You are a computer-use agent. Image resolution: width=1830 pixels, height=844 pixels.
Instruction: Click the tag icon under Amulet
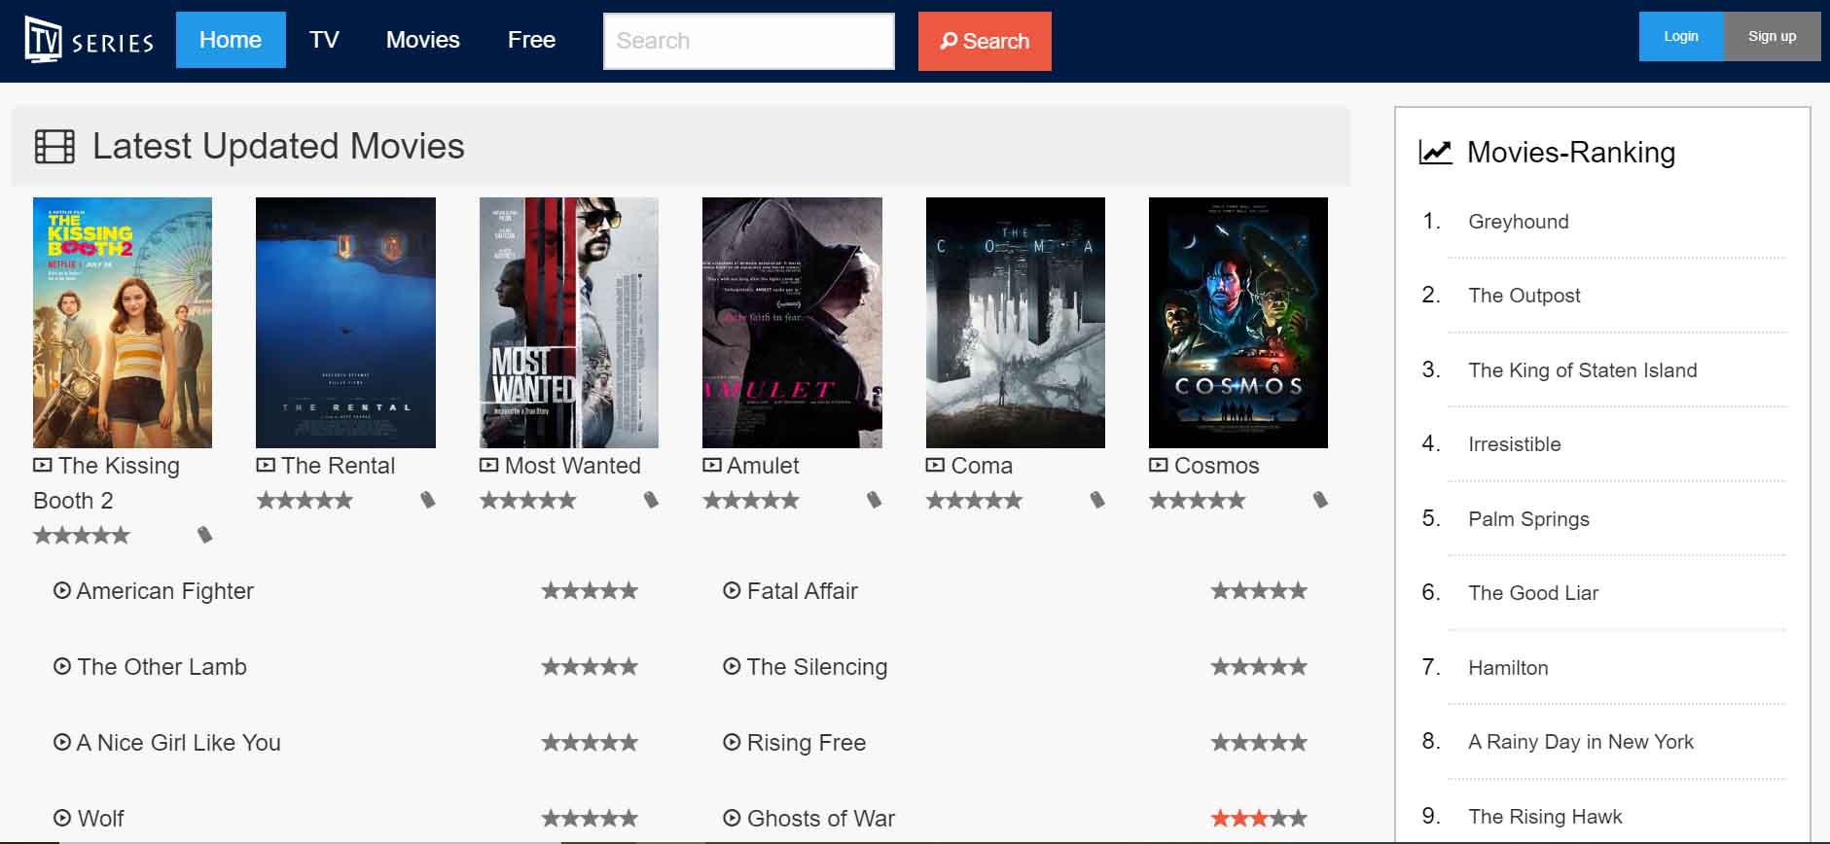pyautogui.click(x=875, y=500)
